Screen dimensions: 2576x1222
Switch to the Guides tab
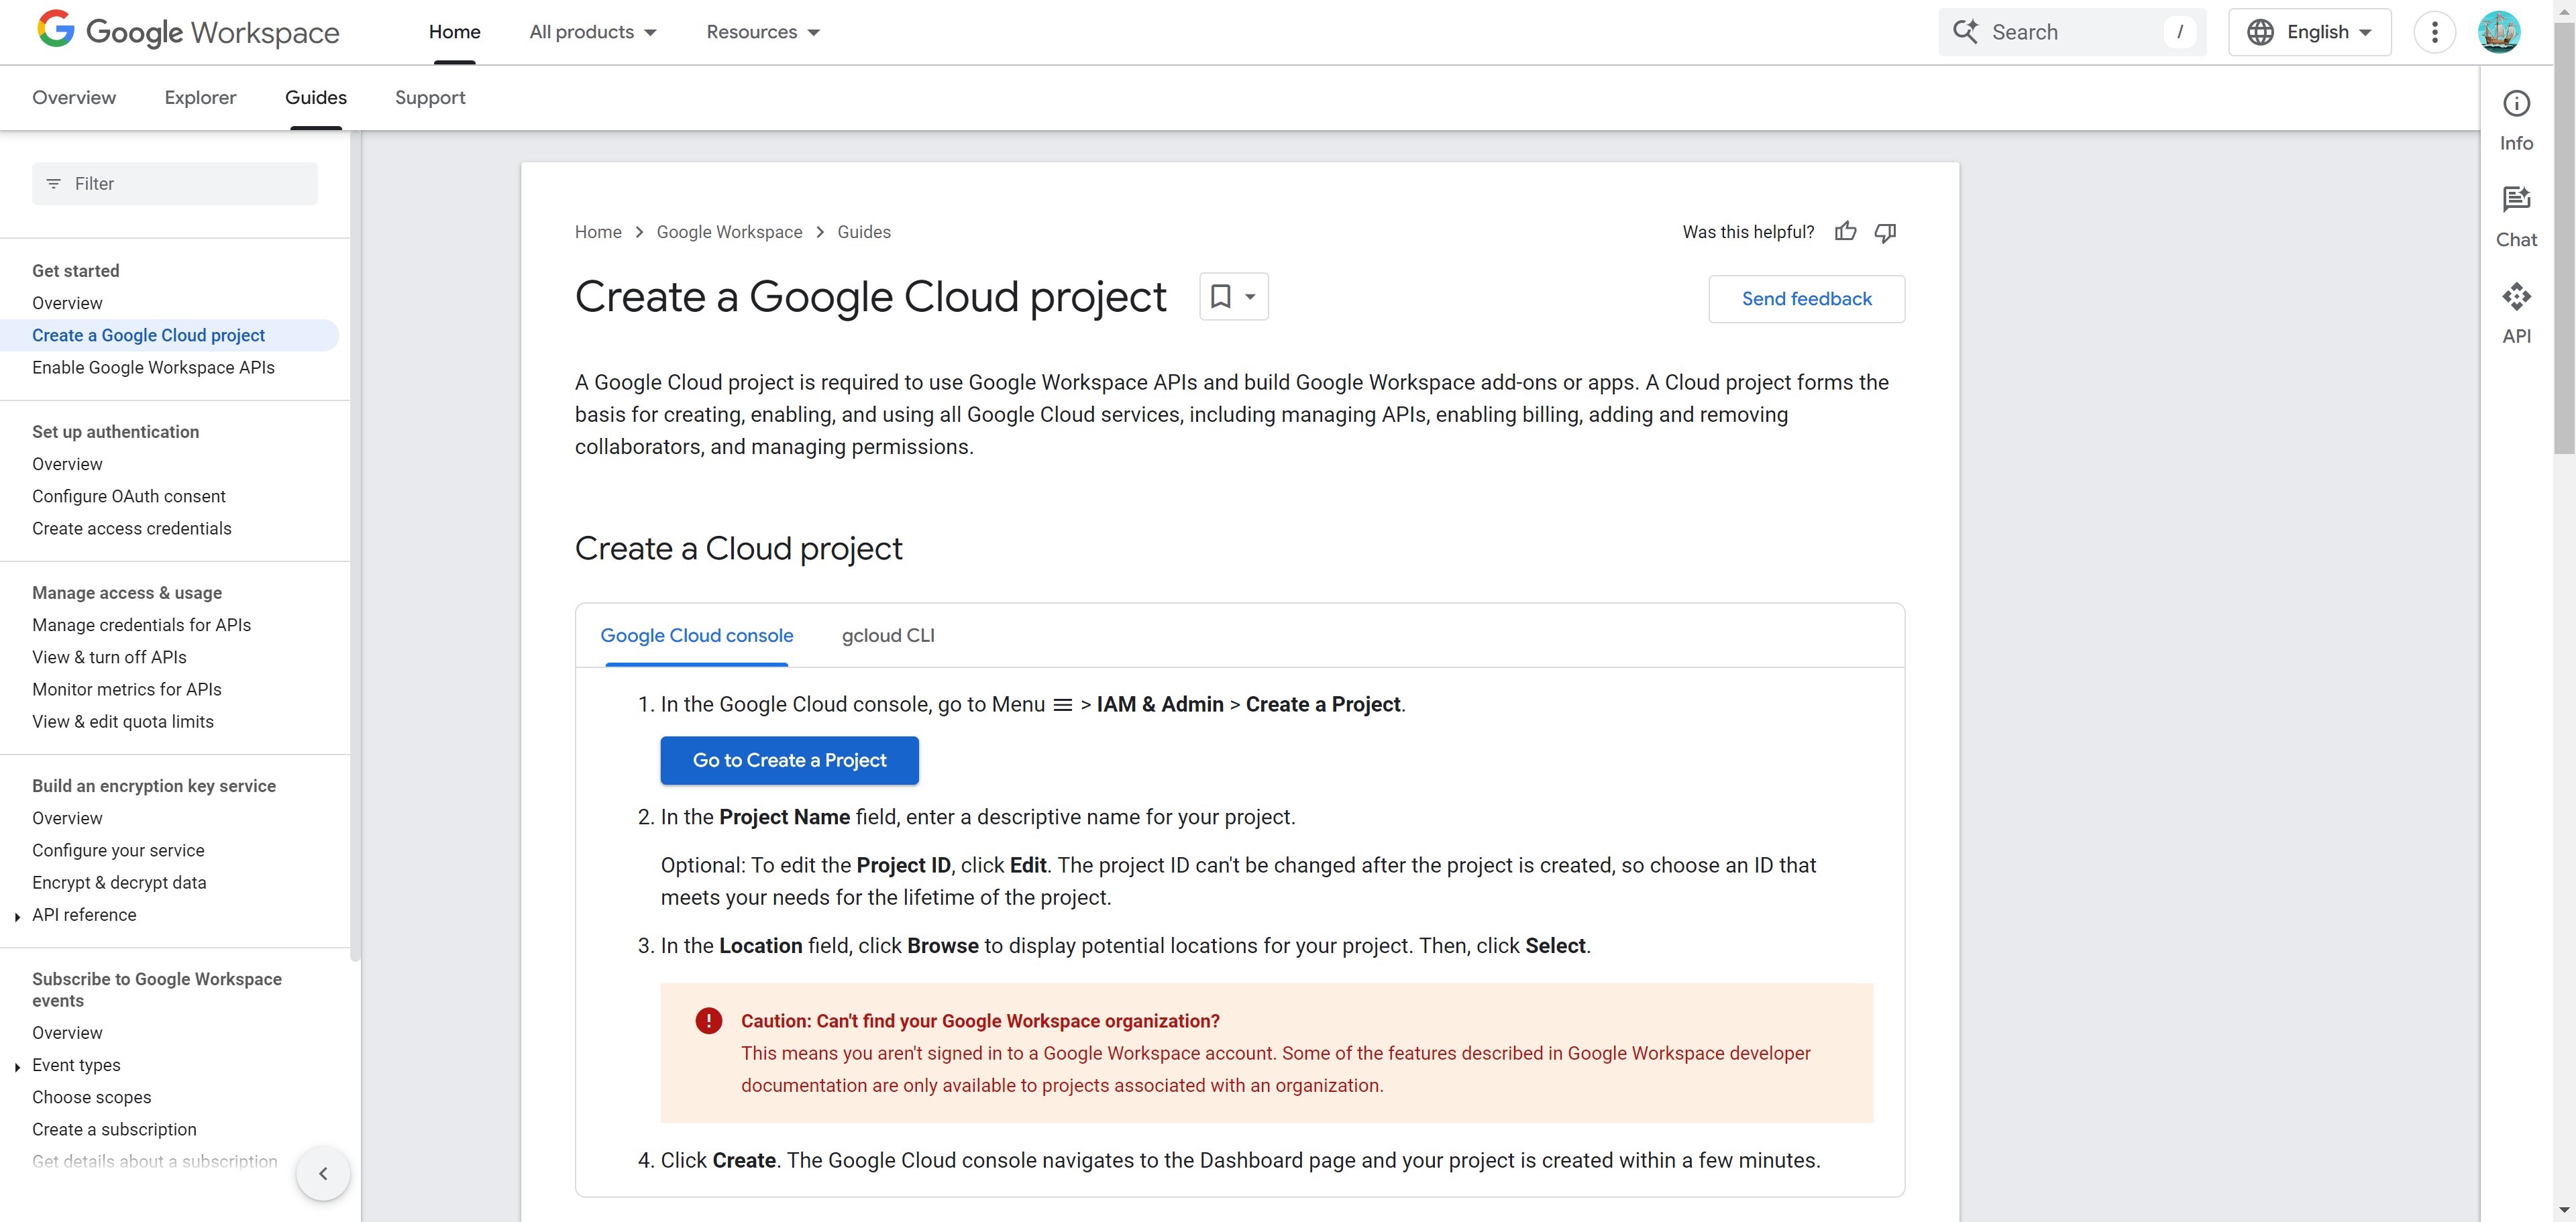316,97
